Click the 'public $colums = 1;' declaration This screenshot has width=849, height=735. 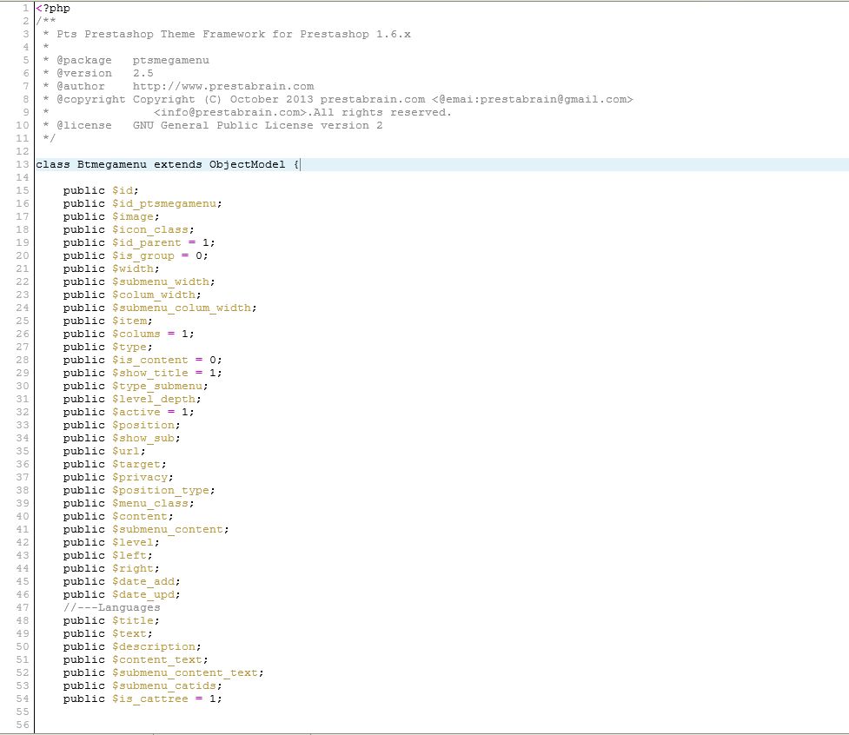pos(129,334)
